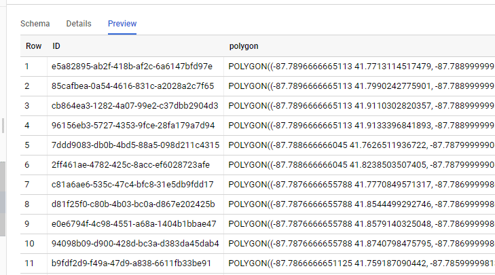Click ID value c81a6ae6-535c-47c4
The height and width of the screenshot is (275, 495).
tap(132, 185)
